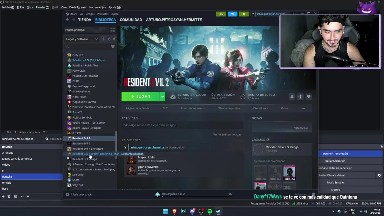Move scene down with arrow in OBS
Image resolution: width=384 pixels, height=216 pixels.
point(28,196)
